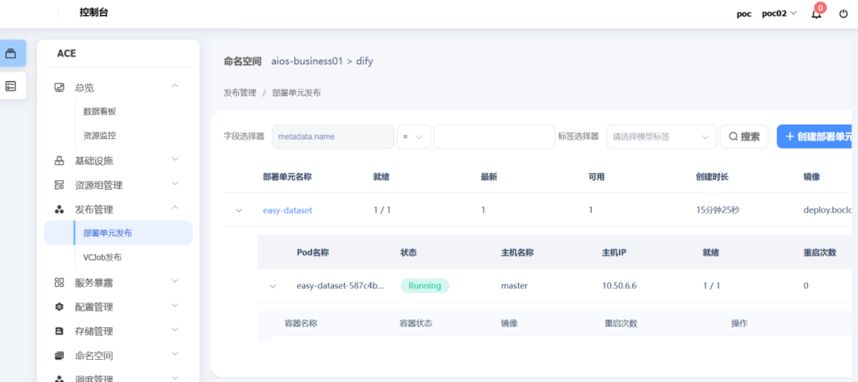Expand the 基础设施 menu section

click(x=175, y=160)
